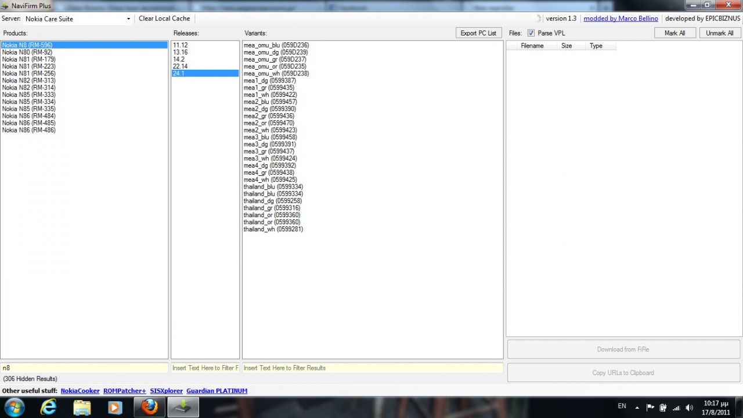Select product Nokia N8 (RM-596)
Screen dimensions: 743x418
[x=84, y=45]
